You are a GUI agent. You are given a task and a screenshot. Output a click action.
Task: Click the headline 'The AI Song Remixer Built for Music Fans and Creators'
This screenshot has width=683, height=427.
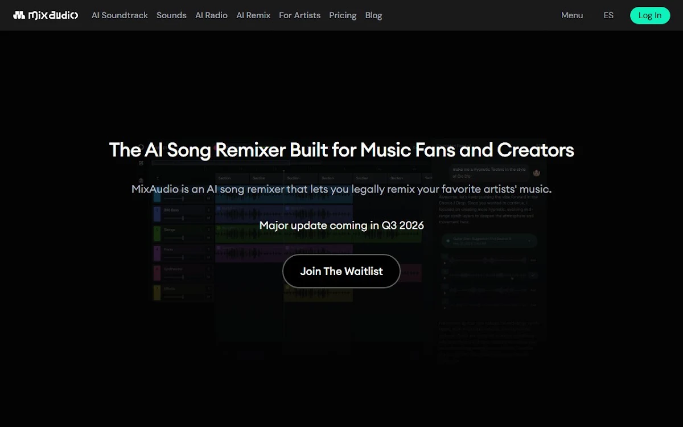(341, 150)
